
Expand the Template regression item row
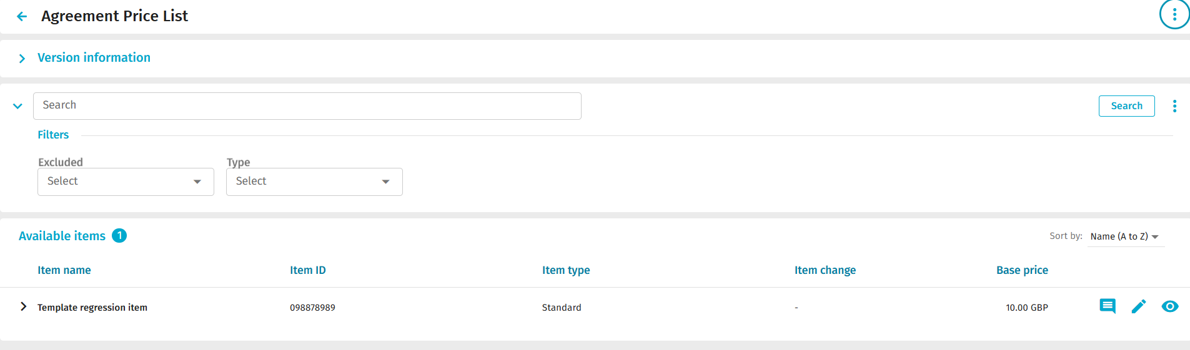tap(23, 306)
